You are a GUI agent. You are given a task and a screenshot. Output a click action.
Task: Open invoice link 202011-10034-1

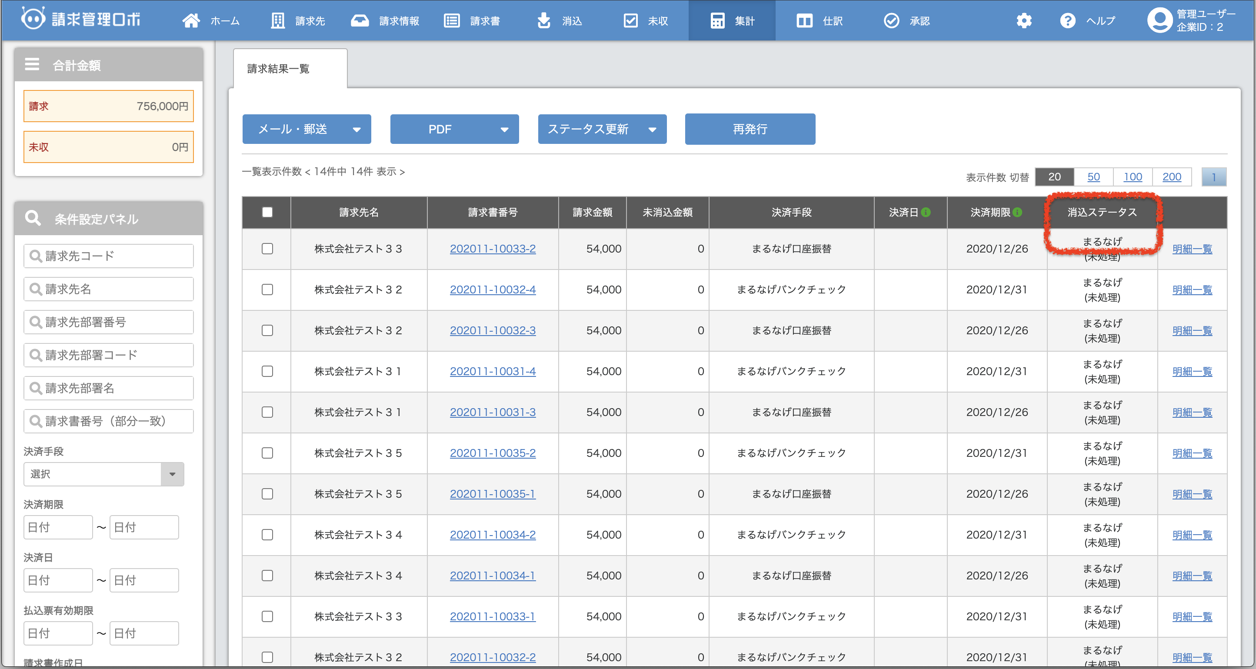(493, 576)
